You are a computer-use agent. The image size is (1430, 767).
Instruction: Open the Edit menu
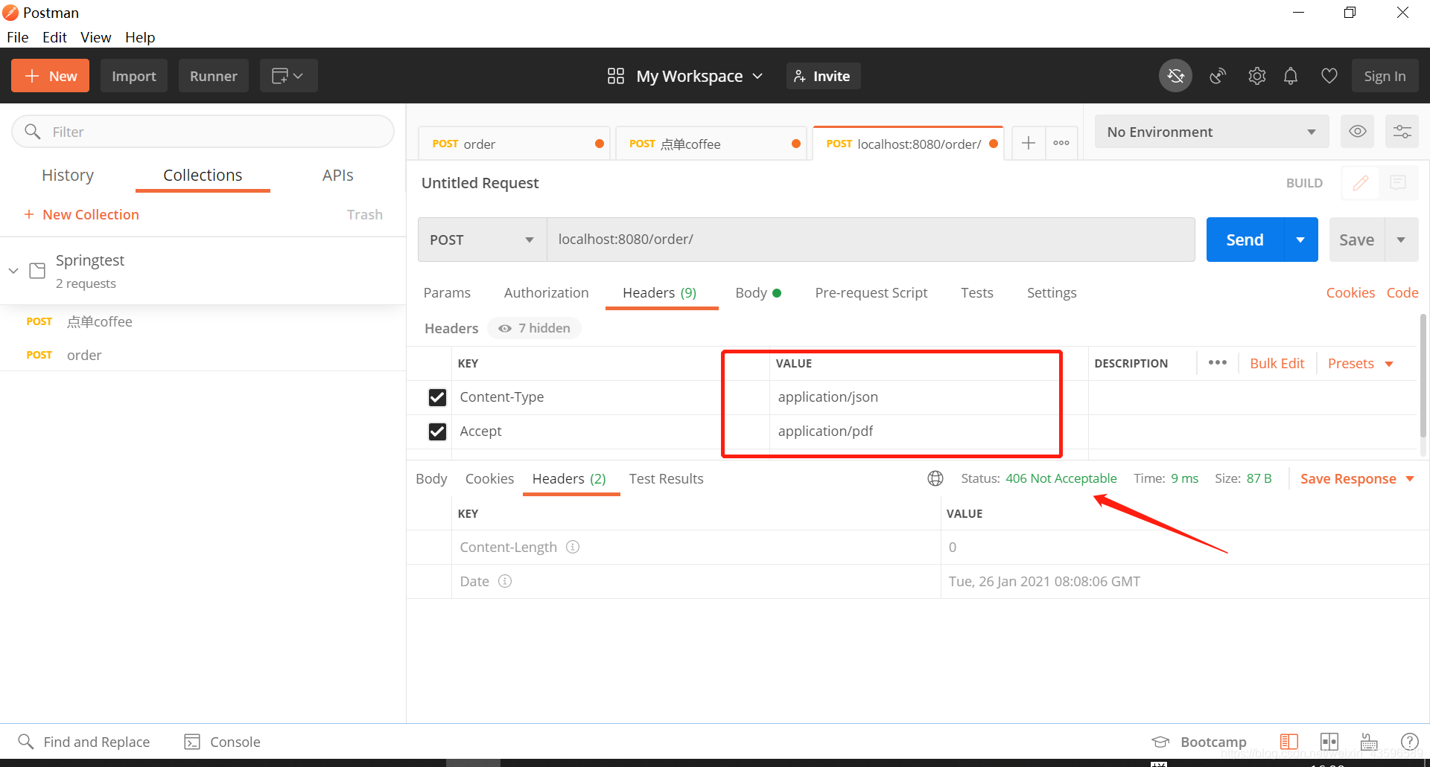click(54, 37)
